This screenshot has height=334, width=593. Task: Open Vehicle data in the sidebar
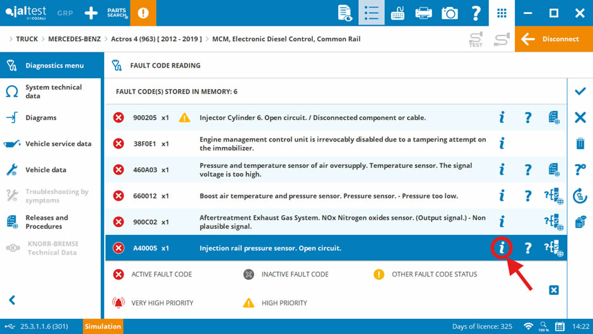50,170
